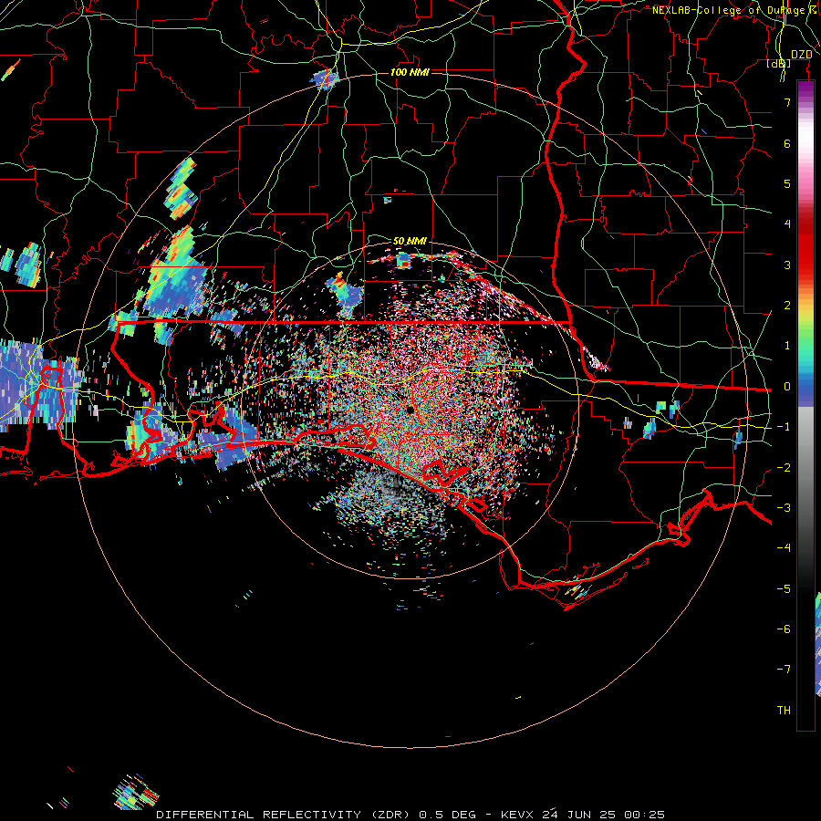Viewport: 821px width, 821px height.
Task: Click the -5 dB tick on the scale
Action: click(784, 589)
